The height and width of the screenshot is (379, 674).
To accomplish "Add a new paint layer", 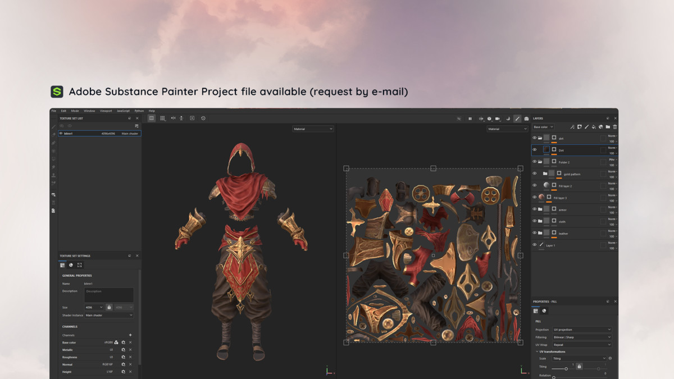I will click(x=586, y=127).
